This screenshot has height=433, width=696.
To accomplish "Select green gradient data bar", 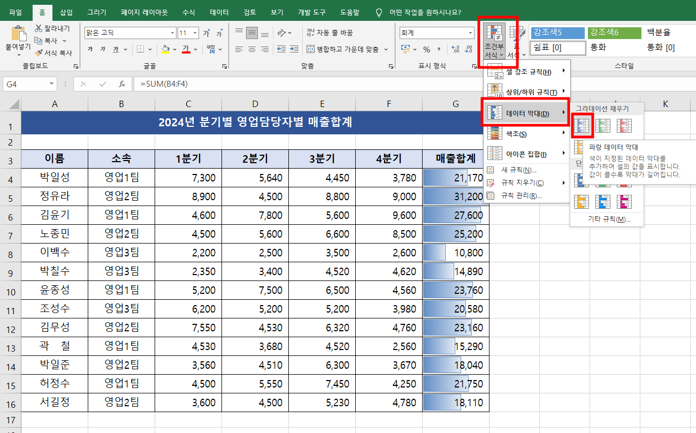I will (603, 126).
